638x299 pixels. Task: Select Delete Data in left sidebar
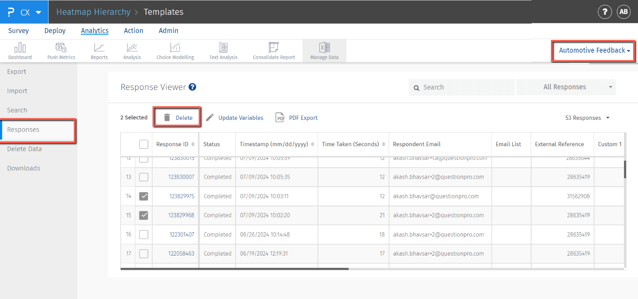coord(24,149)
